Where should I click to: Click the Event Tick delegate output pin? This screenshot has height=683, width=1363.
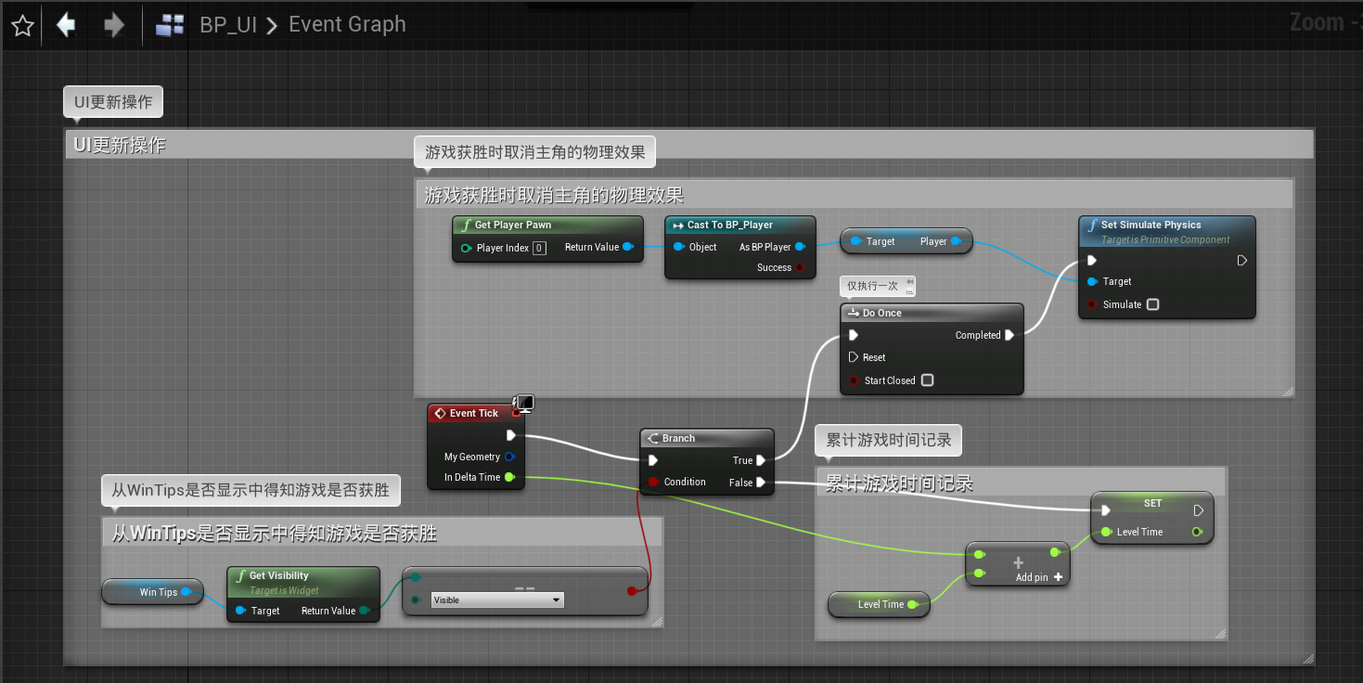[517, 413]
